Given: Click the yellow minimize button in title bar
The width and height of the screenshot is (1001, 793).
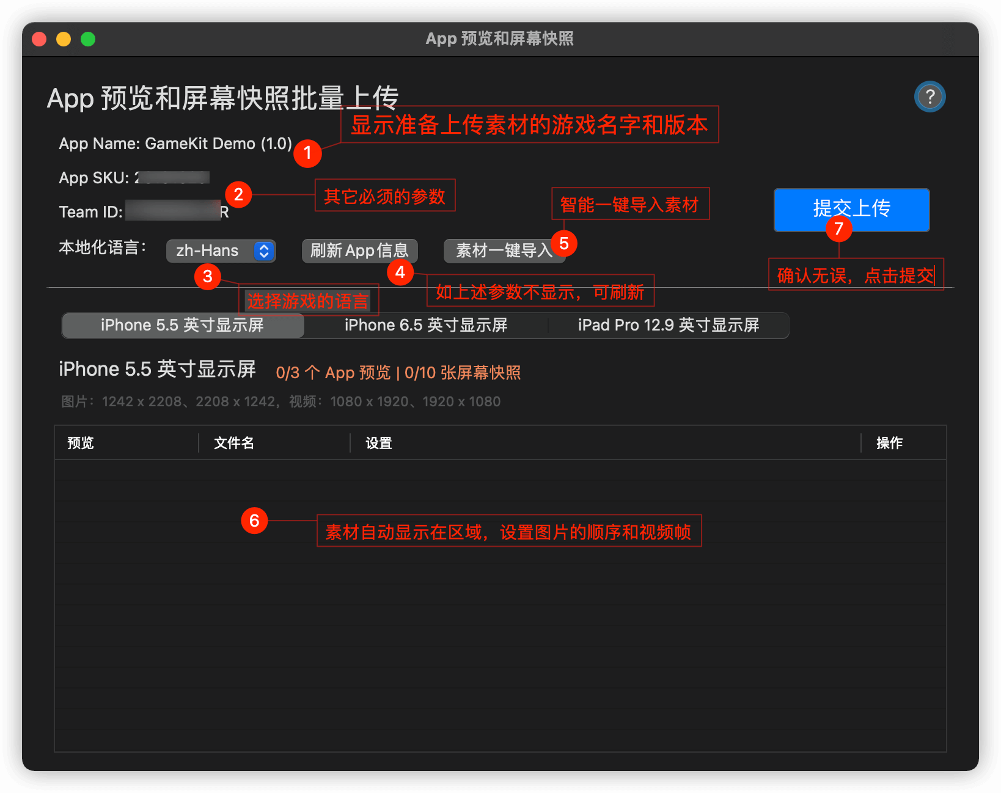Looking at the screenshot, I should point(63,38).
